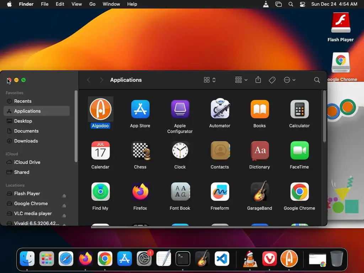Click the Share toolbar icon
This screenshot has width=364, height=273.
click(258, 80)
